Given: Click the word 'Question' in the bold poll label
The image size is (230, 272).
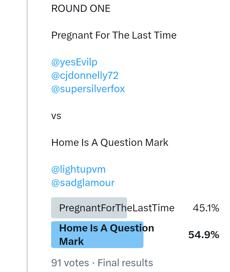Looking at the screenshot, I should (x=132, y=228).
